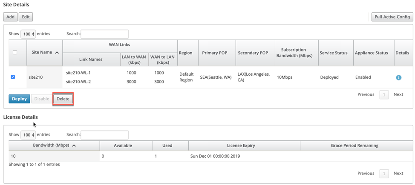Viewport: 415px width, 185px height.
Task: Click Subscription Bandwidth (Mbps) header
Action: click(x=297, y=53)
